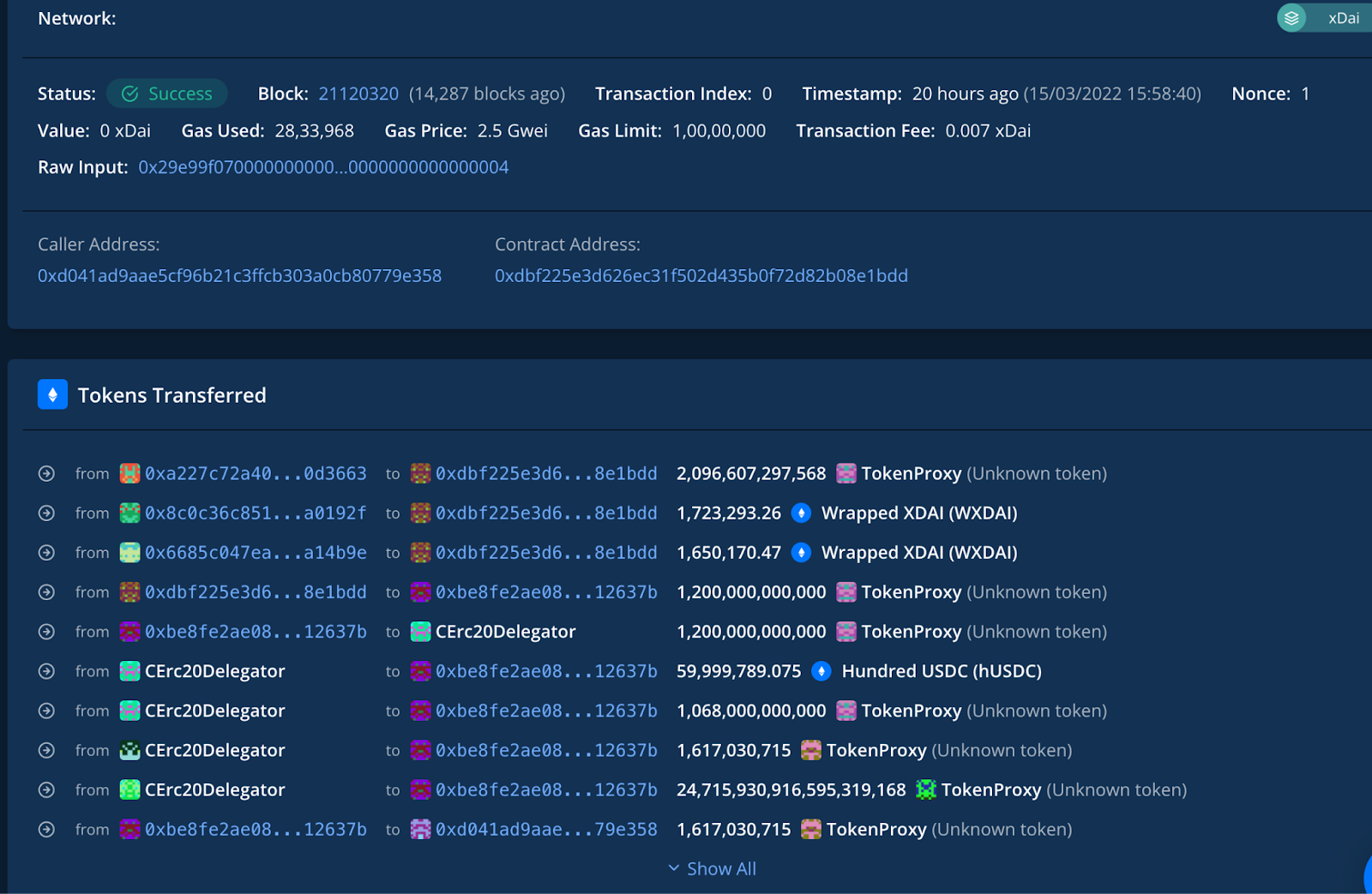Click the Success status badge
The image size is (1372, 894).
(x=167, y=93)
